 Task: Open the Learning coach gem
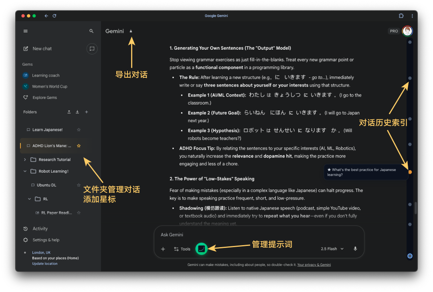(46, 75)
